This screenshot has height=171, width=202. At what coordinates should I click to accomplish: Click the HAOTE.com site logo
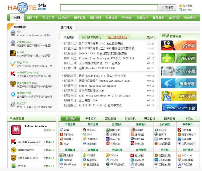[27, 8]
